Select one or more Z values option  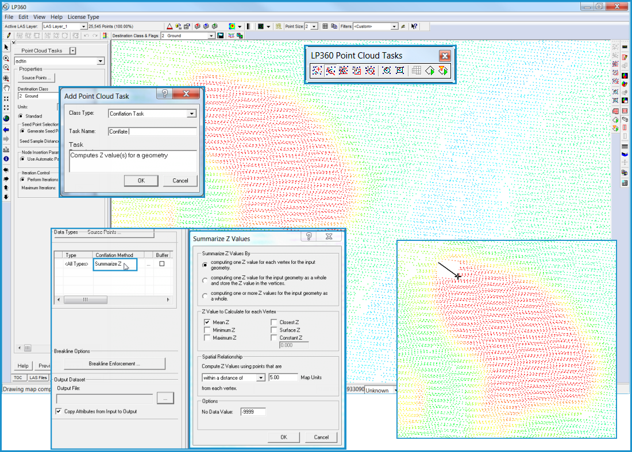[x=205, y=296]
